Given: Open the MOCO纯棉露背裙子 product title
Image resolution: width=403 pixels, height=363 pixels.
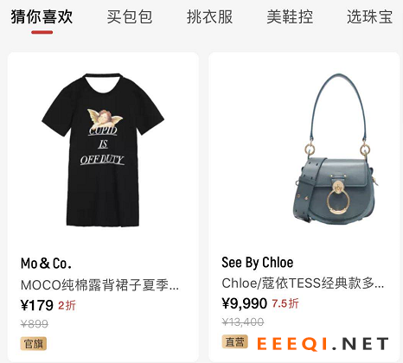Looking at the screenshot, I should 99,285.
